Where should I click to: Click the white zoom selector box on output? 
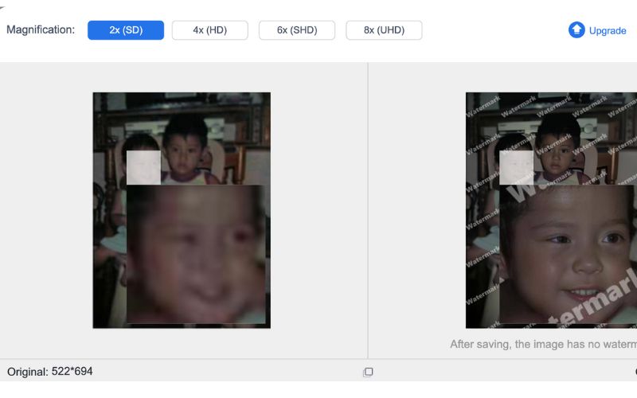coord(516,167)
